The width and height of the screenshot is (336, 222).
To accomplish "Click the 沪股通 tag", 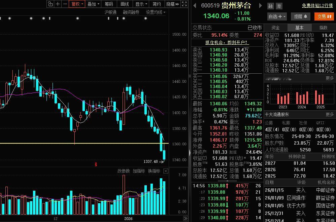I will [110, 12].
